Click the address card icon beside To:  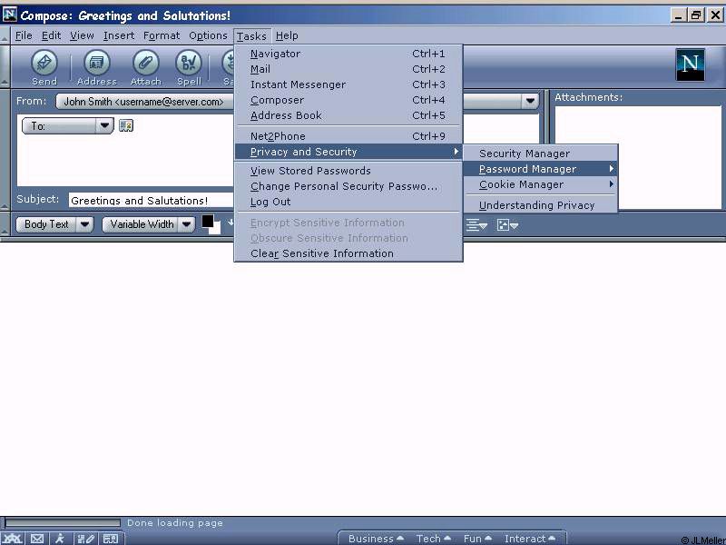click(x=126, y=125)
